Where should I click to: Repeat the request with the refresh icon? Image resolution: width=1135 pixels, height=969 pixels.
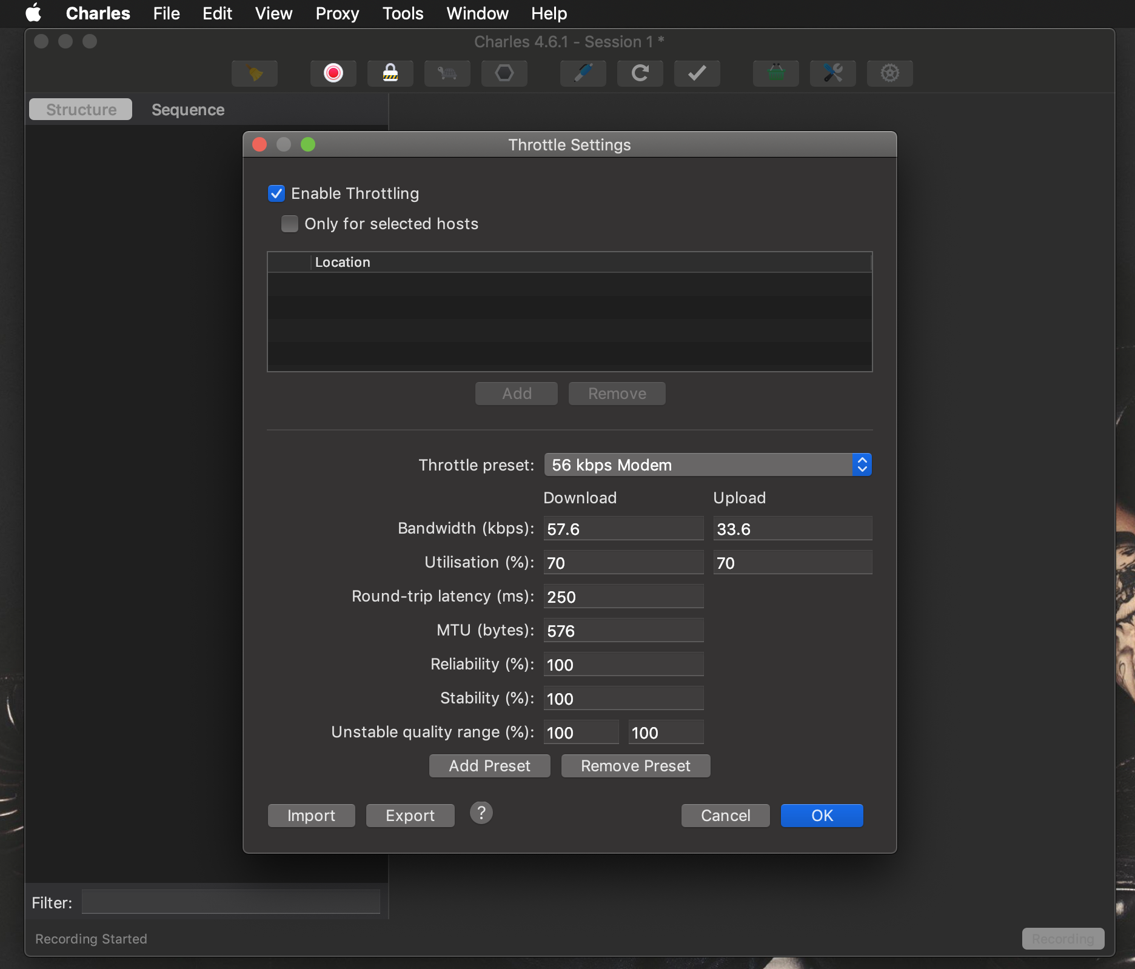pos(640,73)
